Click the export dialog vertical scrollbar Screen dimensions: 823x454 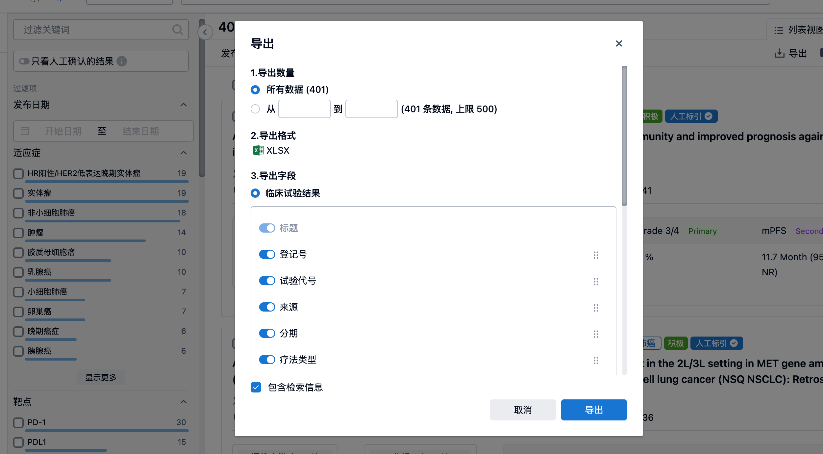point(624,136)
